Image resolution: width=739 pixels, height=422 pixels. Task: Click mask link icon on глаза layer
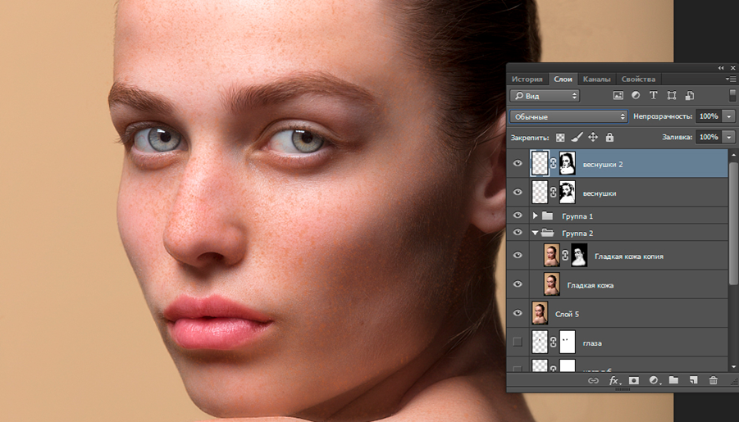coord(554,342)
